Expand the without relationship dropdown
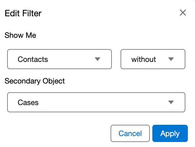This screenshot has width=195, height=147. click(153, 59)
